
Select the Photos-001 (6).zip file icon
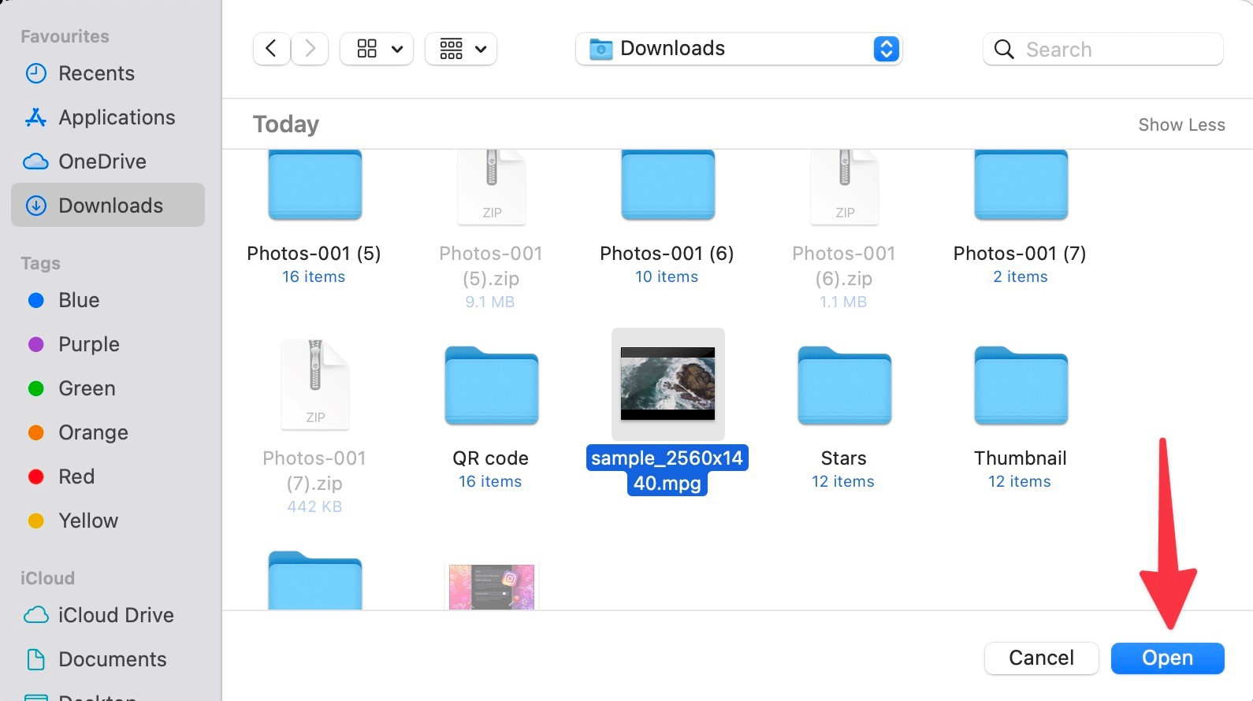pyautogui.click(x=844, y=187)
